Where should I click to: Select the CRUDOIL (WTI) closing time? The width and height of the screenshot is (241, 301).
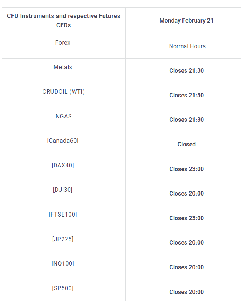click(186, 96)
